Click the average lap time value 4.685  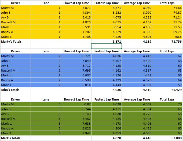[137, 133]
